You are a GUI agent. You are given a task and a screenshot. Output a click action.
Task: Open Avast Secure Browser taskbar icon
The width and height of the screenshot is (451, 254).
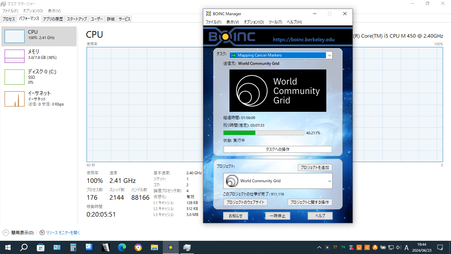138,247
